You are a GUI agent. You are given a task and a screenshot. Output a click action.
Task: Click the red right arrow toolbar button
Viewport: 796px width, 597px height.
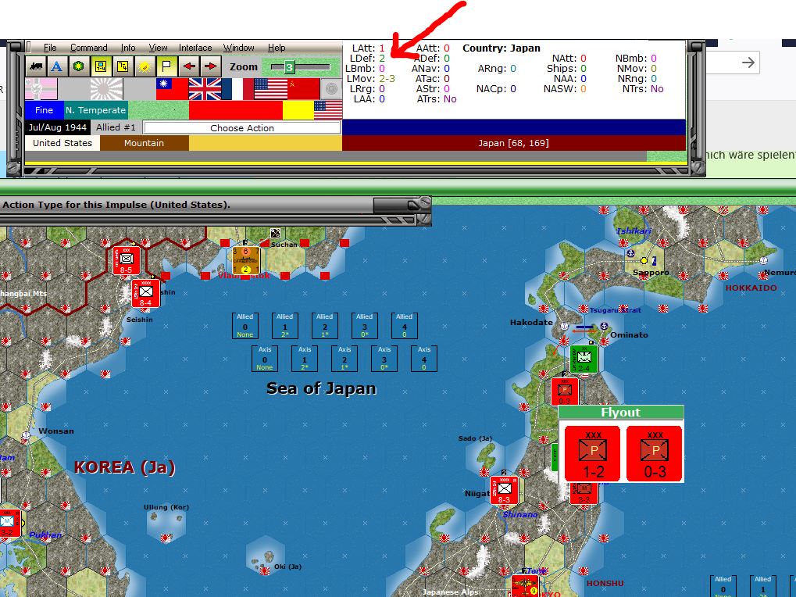point(211,66)
